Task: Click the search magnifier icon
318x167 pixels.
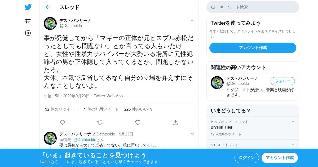Action: (x=213, y=7)
